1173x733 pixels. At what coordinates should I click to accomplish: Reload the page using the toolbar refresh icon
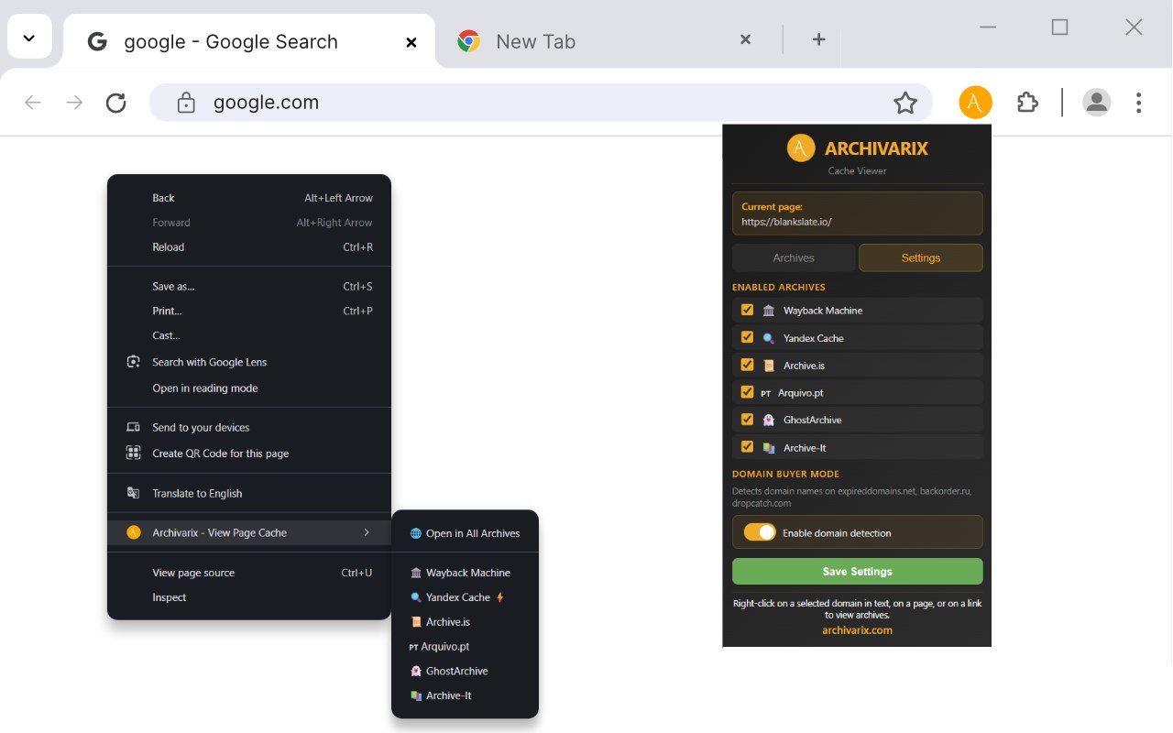coord(115,103)
